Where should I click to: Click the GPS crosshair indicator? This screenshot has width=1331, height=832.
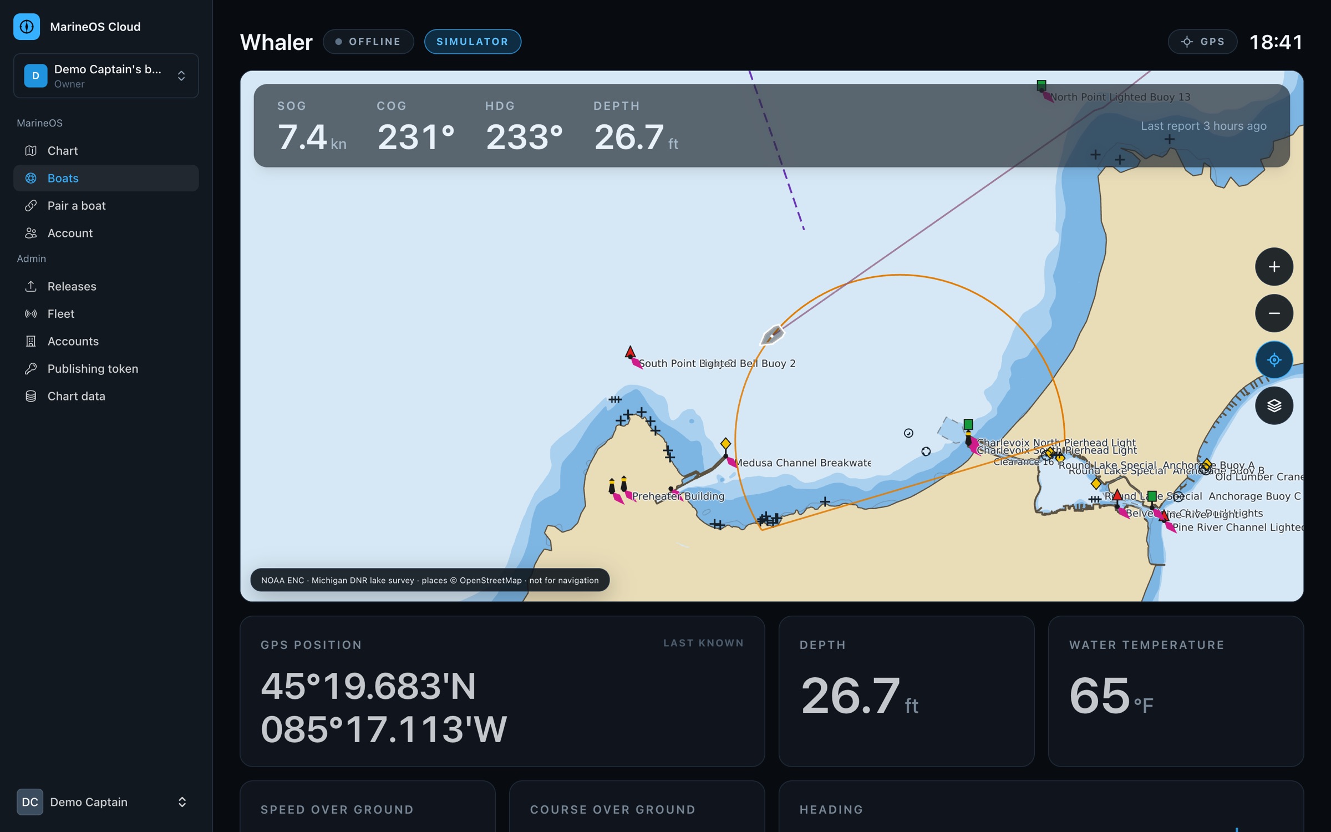coord(1187,42)
